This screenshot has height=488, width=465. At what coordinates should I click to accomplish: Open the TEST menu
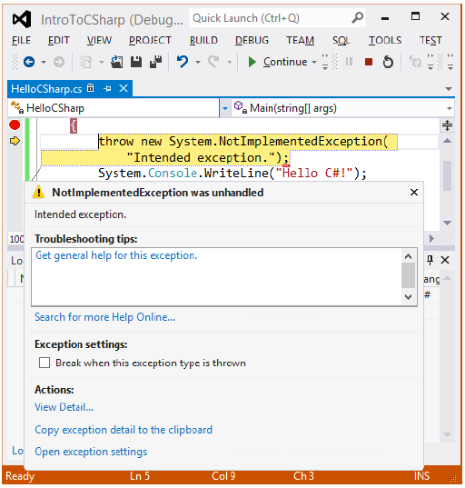(x=430, y=41)
